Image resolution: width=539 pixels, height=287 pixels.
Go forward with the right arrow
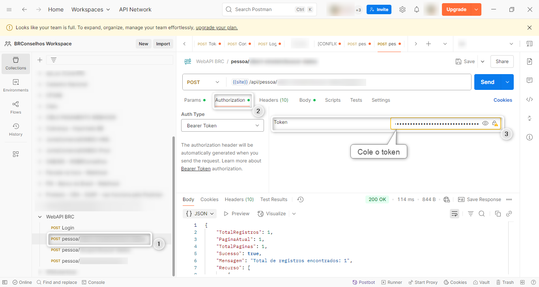(38, 9)
